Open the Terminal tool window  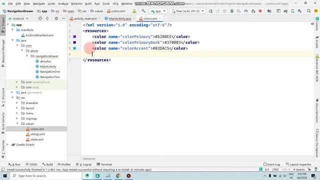point(104,164)
